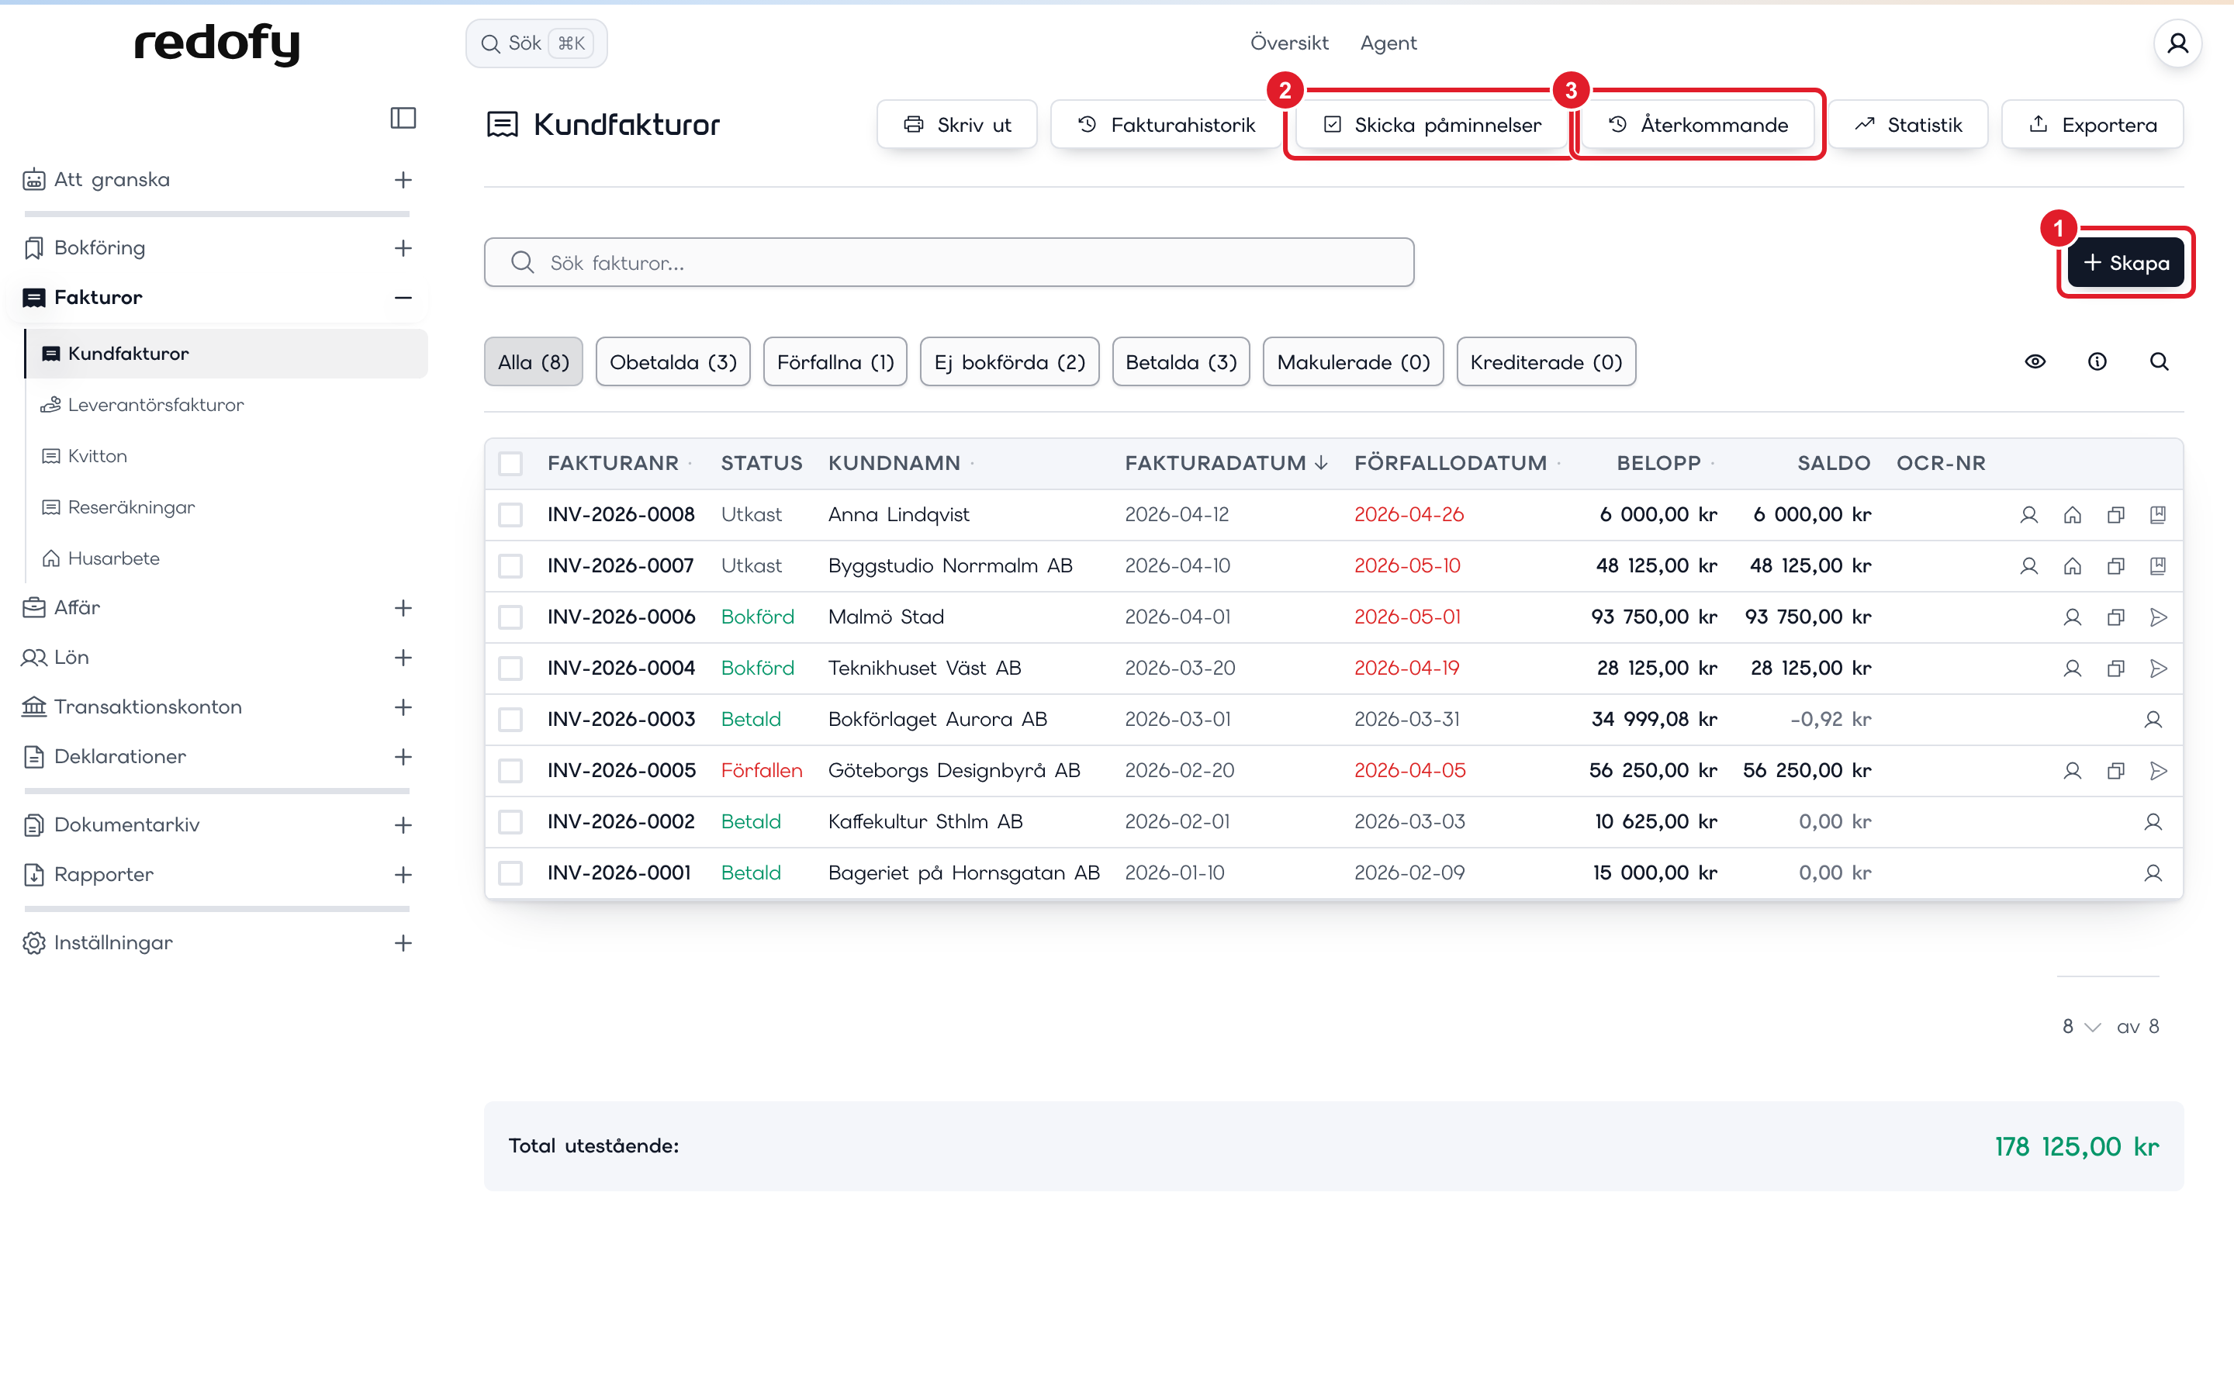Select checkbox for Bageriet på Hornsgatan AB
The height and width of the screenshot is (1396, 2234).
click(x=510, y=872)
